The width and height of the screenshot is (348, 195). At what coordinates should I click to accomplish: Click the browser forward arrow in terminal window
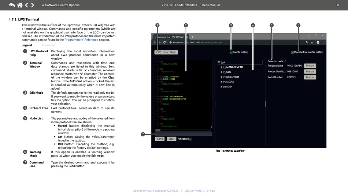(x=159, y=42)
